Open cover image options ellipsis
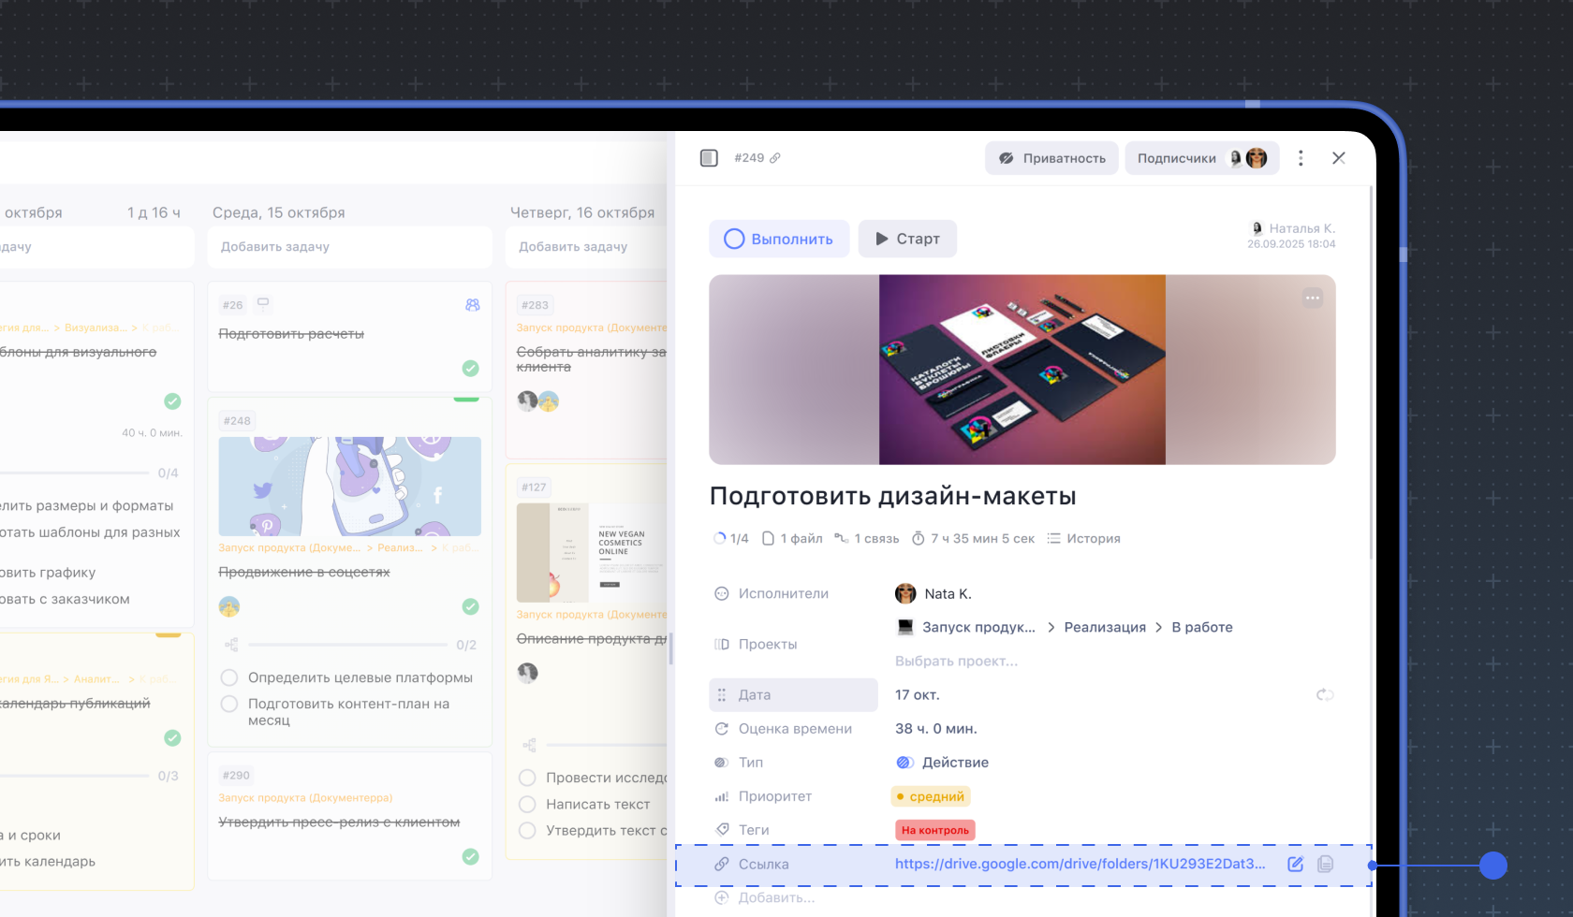This screenshot has height=917, width=1573. (x=1313, y=298)
